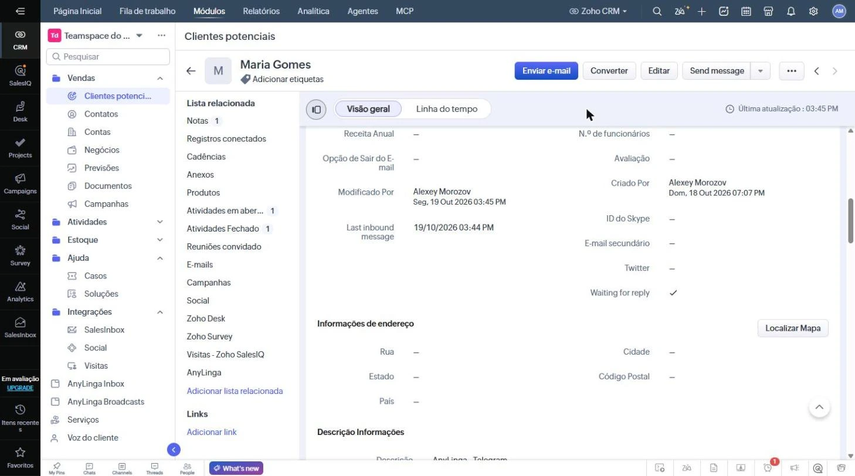Go to previous record arrow
The width and height of the screenshot is (855, 476).
pyautogui.click(x=816, y=71)
